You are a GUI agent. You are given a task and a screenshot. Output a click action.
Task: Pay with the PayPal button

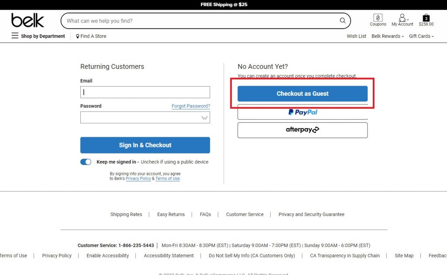(303, 112)
